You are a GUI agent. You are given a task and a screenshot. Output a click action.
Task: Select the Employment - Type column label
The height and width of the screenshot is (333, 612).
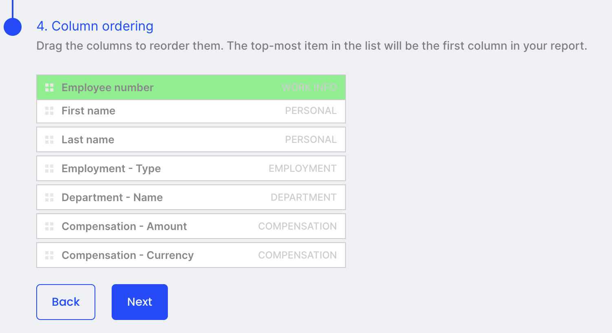[111, 169]
